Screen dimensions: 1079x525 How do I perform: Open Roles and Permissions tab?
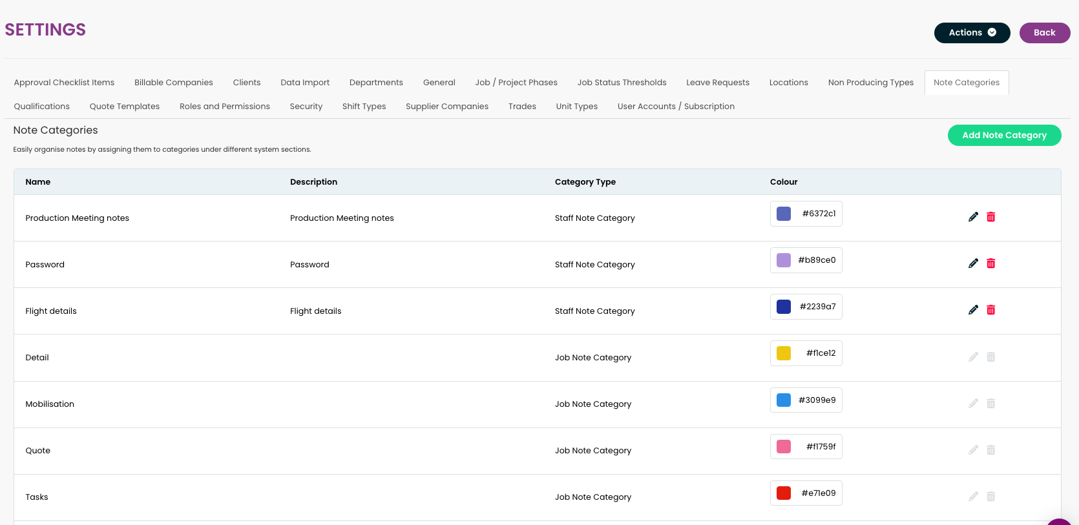point(225,107)
